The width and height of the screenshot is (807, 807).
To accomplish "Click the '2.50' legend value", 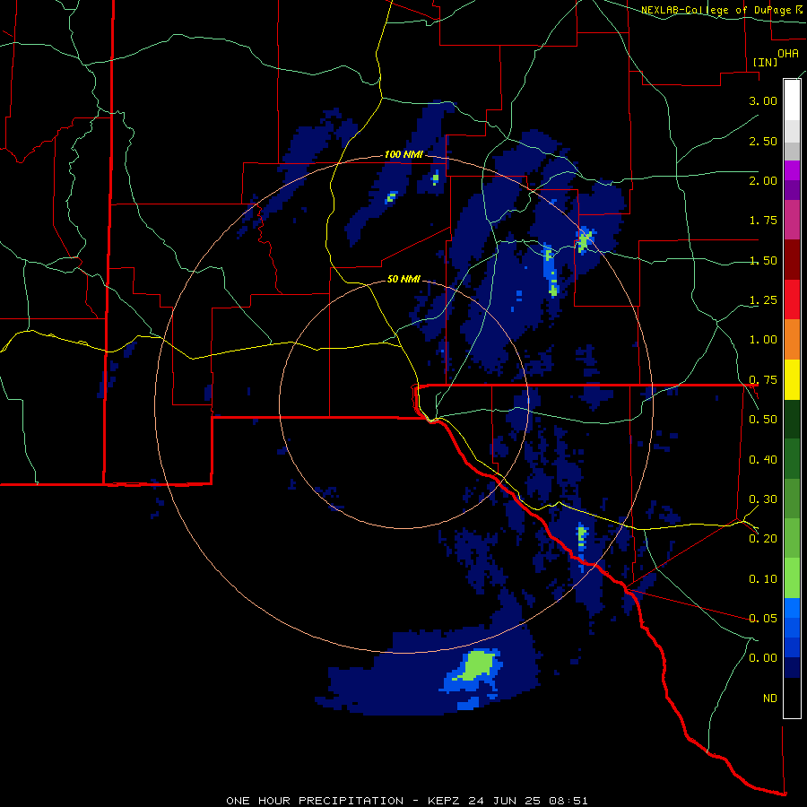I will click(763, 141).
